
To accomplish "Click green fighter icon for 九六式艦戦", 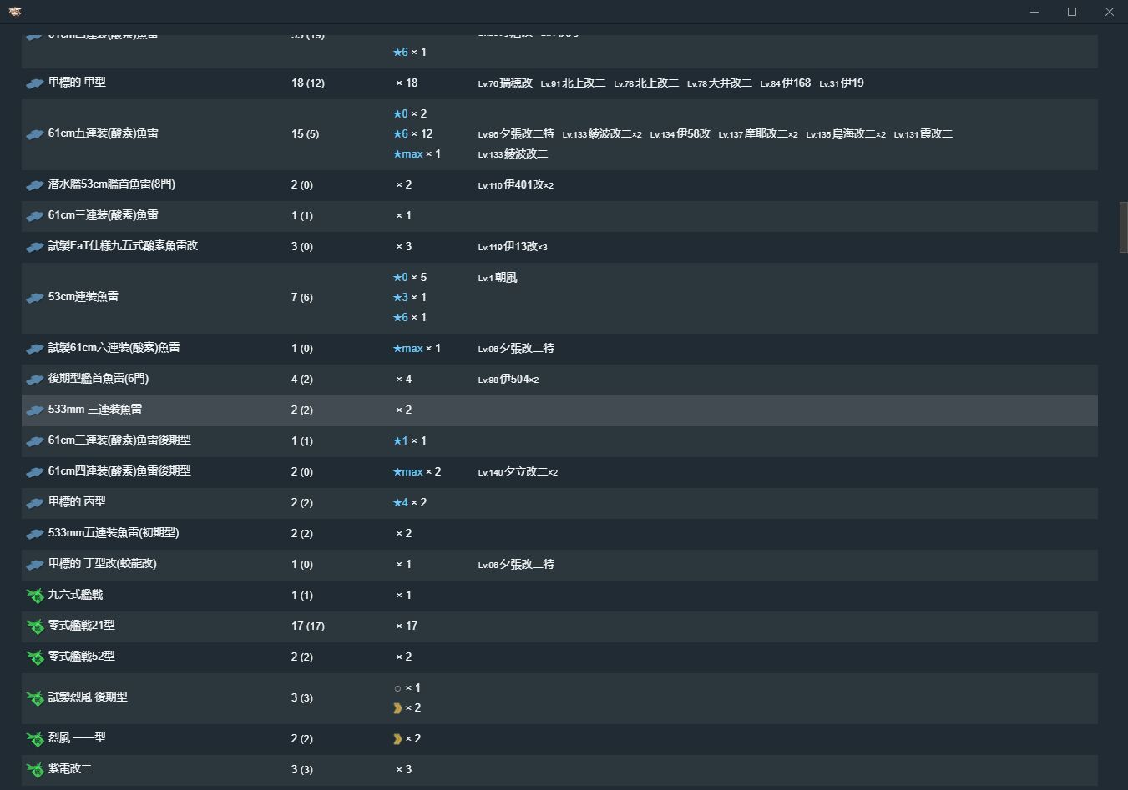I will click(x=34, y=596).
